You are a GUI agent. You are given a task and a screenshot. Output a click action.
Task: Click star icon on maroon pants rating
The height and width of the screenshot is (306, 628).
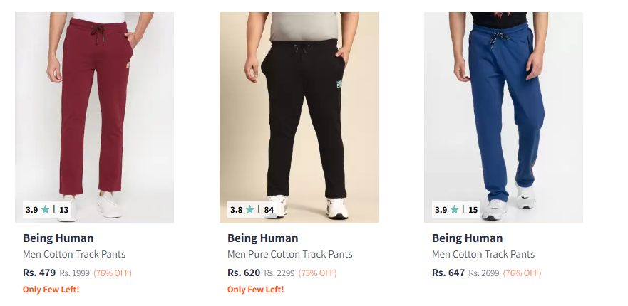[46, 210]
